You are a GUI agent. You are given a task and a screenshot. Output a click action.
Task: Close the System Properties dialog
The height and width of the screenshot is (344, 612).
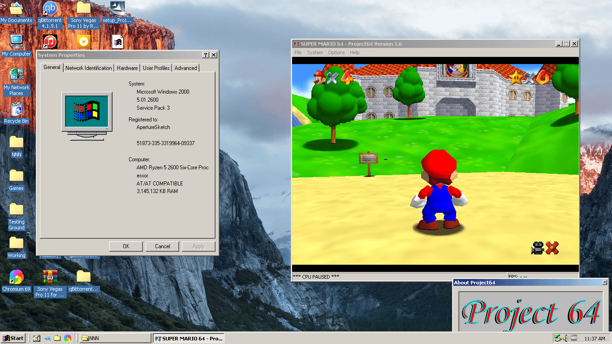click(214, 55)
